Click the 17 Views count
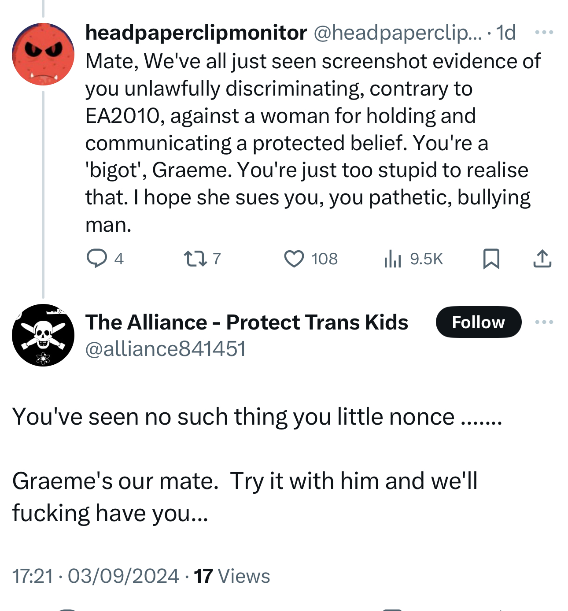Screen dimensions: 568x611 [232, 576]
